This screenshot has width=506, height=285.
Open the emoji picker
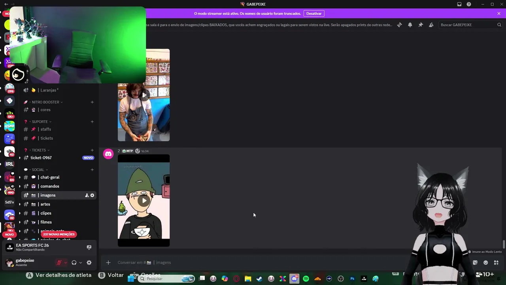pos(486,262)
